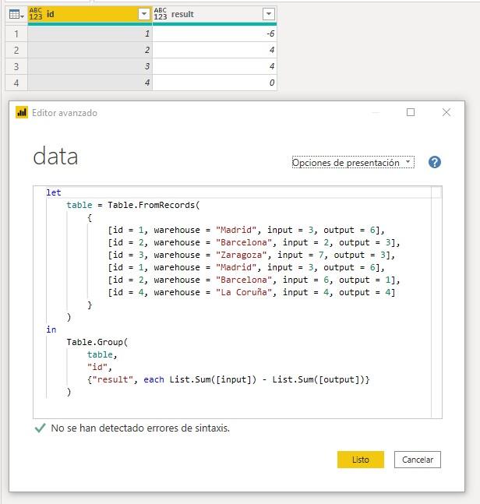Close the Editor avanzado dialog
The image size is (480, 504).
pos(446,113)
